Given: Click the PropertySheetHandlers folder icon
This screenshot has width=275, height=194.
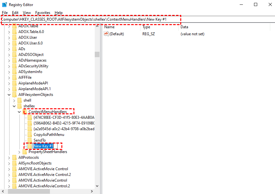Looking at the screenshot, I should click(x=25, y=151).
